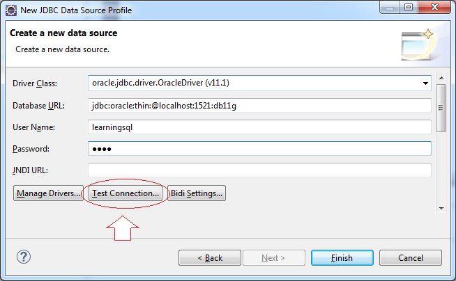Screen dimensions: 456x281
Task: Click the scrollbar down arrow
Action: [x=441, y=209]
